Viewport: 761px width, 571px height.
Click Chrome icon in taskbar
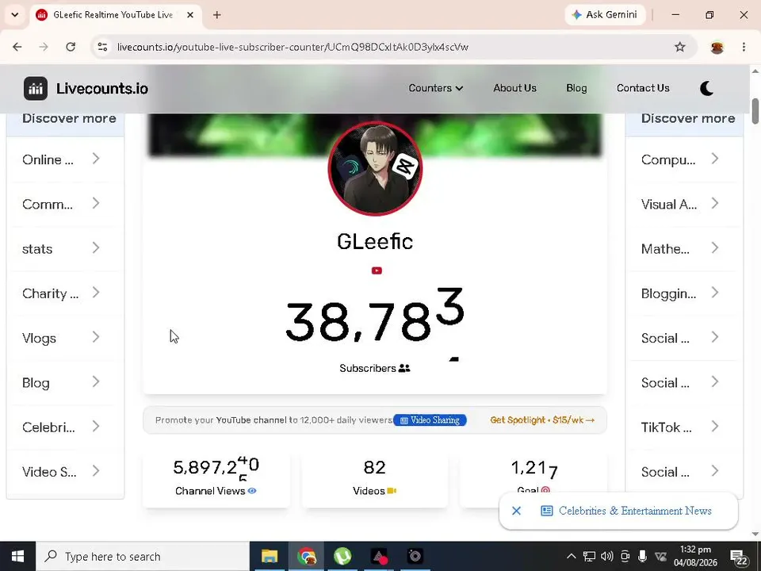pos(306,557)
